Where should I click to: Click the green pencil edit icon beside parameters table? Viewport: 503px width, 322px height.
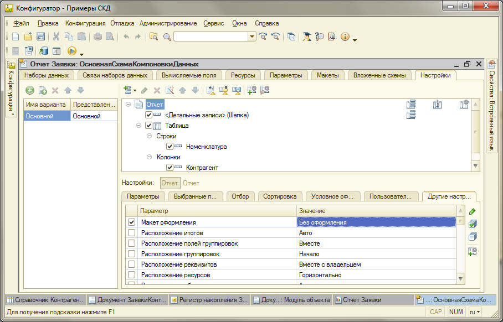coord(472,211)
